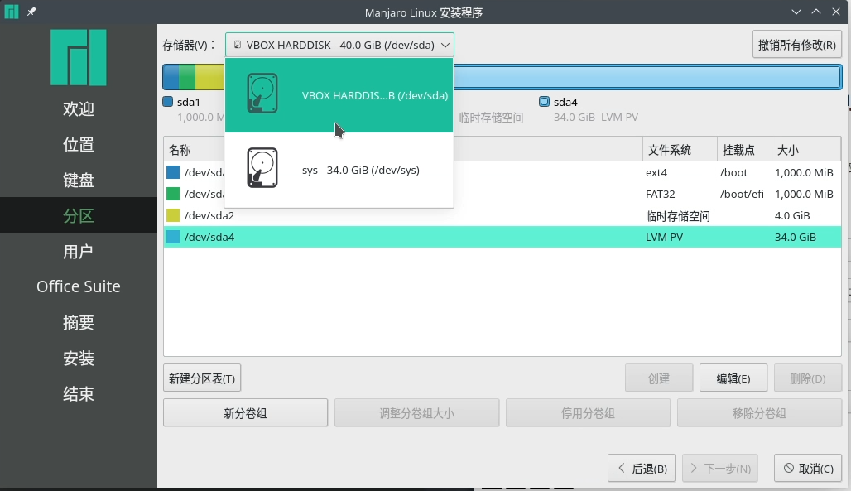Click the Manjaro logo icon in title bar
Image resolution: width=851 pixels, height=491 pixels.
12,12
